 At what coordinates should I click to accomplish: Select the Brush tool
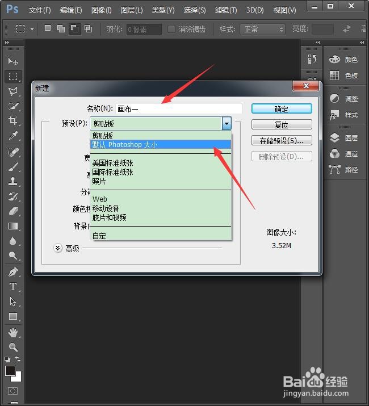[x=13, y=167]
